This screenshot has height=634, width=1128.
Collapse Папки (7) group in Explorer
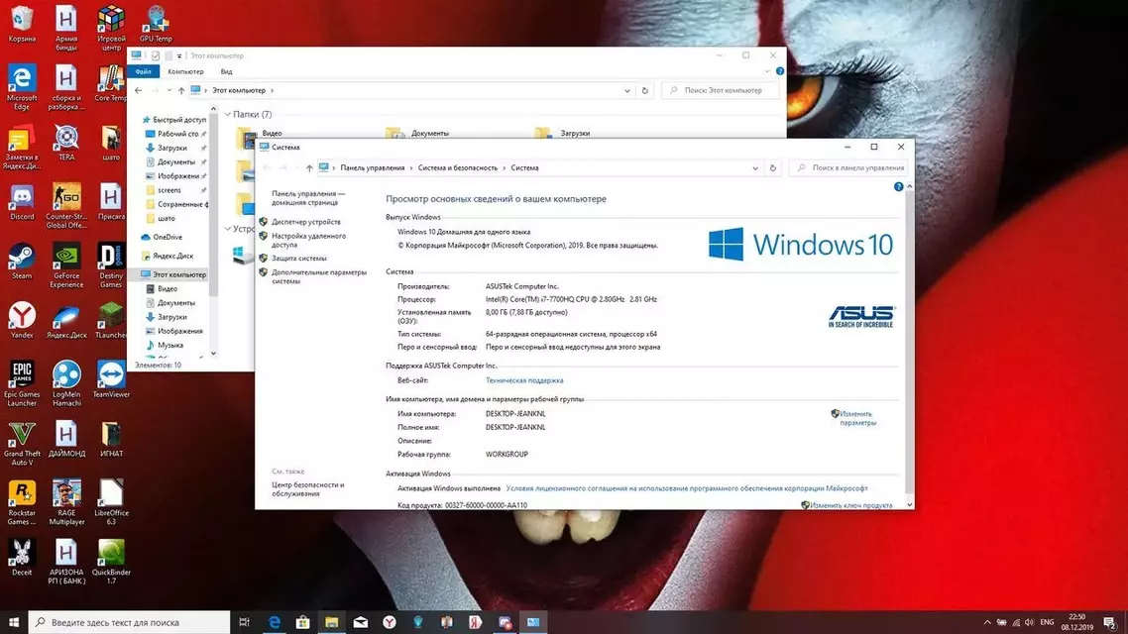pyautogui.click(x=227, y=114)
